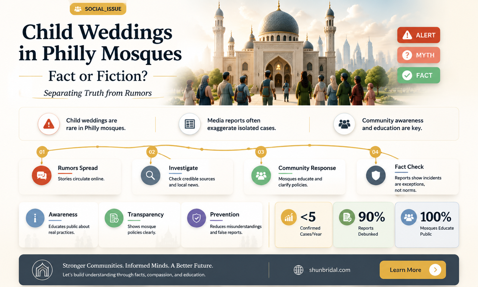Click the Awareness info icon
Screen dimensions: 478x287
point(35,218)
